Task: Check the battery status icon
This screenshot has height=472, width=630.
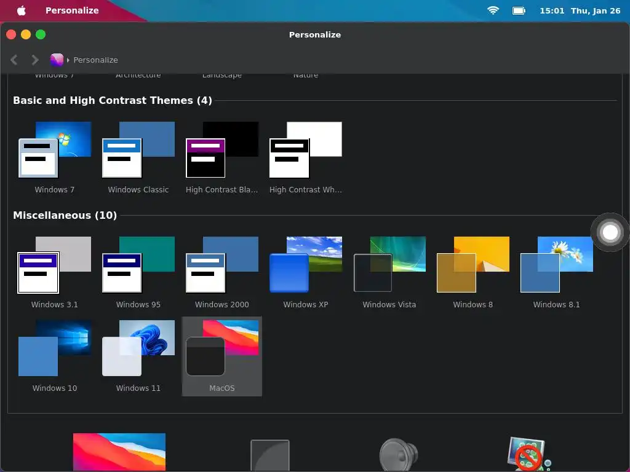Action: click(x=519, y=10)
